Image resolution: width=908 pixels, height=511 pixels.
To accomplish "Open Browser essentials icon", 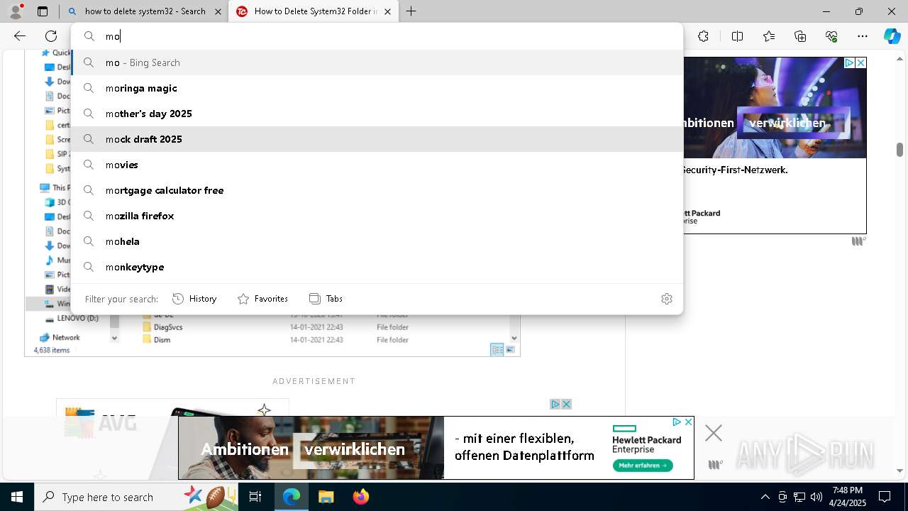I will pos(831,36).
